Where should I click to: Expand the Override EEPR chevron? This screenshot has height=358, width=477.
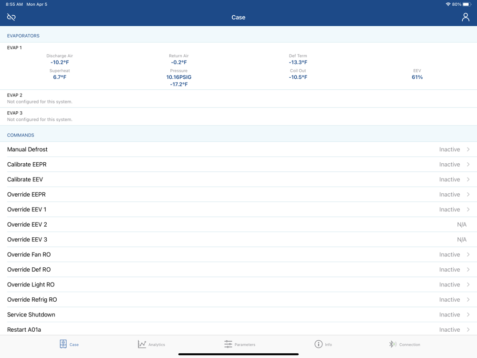tap(468, 195)
